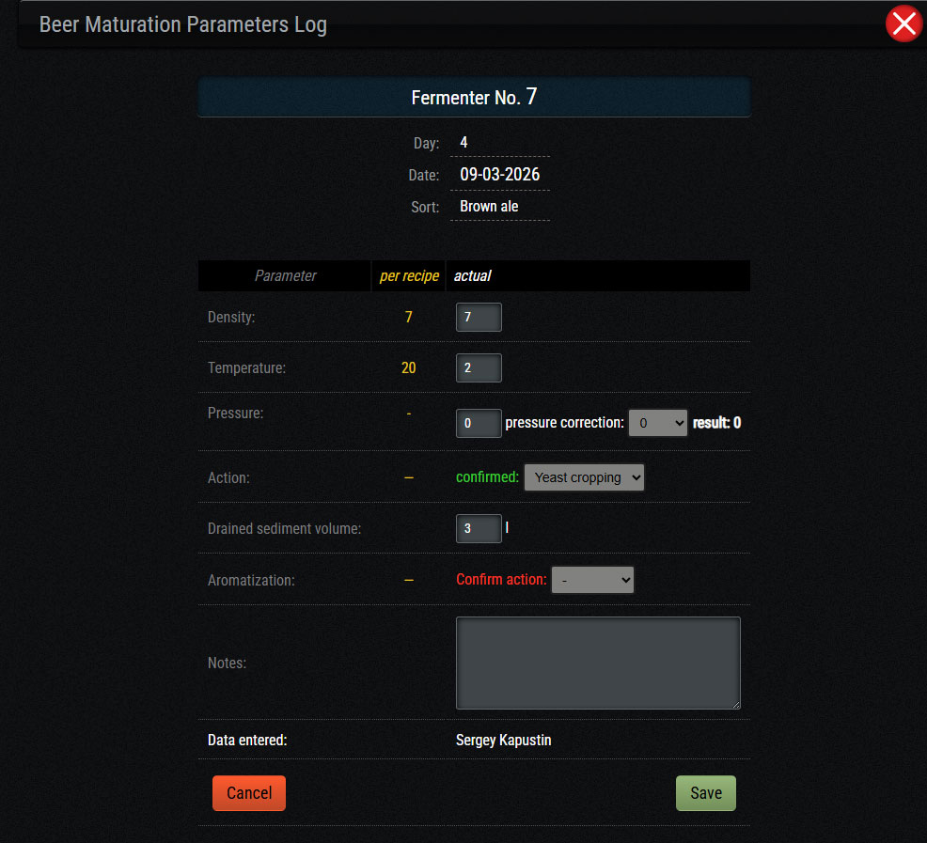This screenshot has width=927, height=843.
Task: Click the Pressure value input
Action: [x=479, y=423]
